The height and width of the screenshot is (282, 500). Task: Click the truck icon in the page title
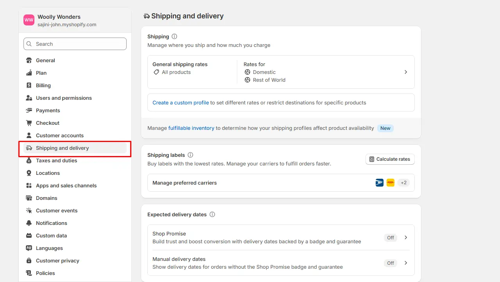147,16
